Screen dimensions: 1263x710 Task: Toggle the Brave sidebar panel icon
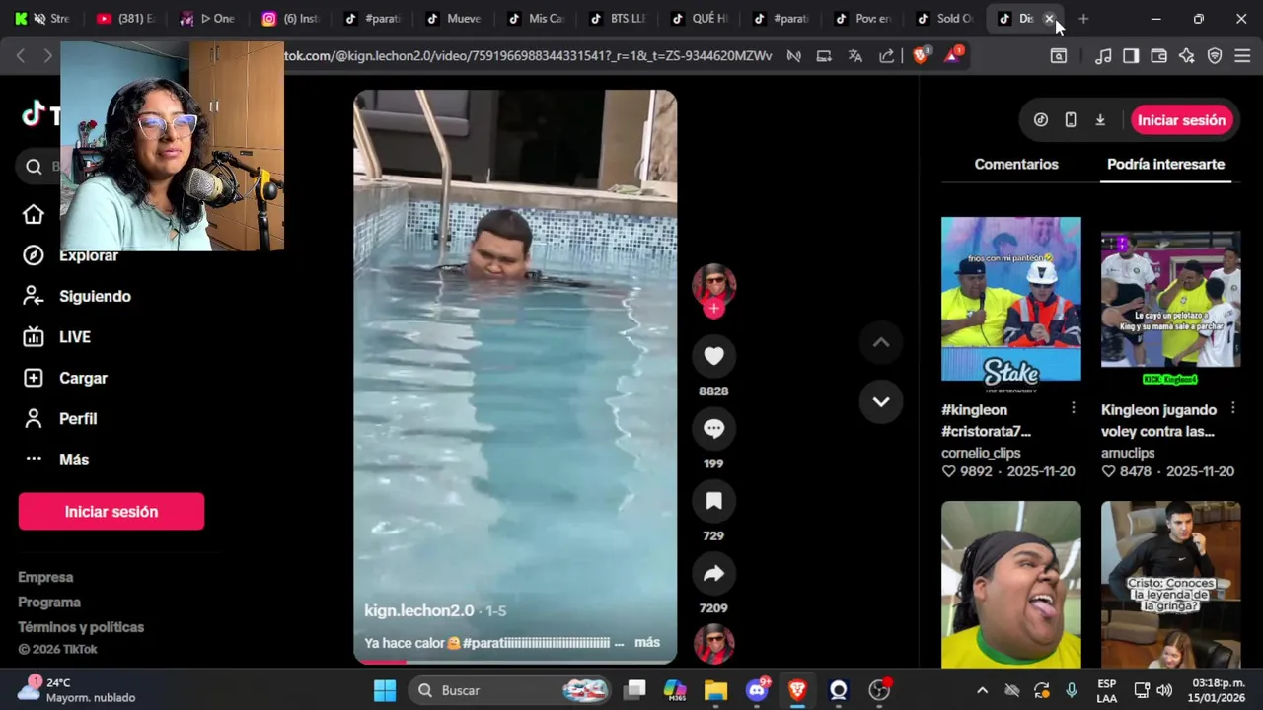pyautogui.click(x=1131, y=56)
